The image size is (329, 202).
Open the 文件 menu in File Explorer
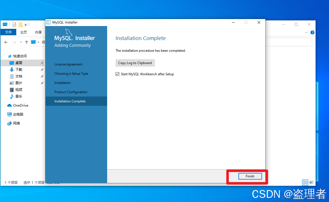tap(8, 32)
